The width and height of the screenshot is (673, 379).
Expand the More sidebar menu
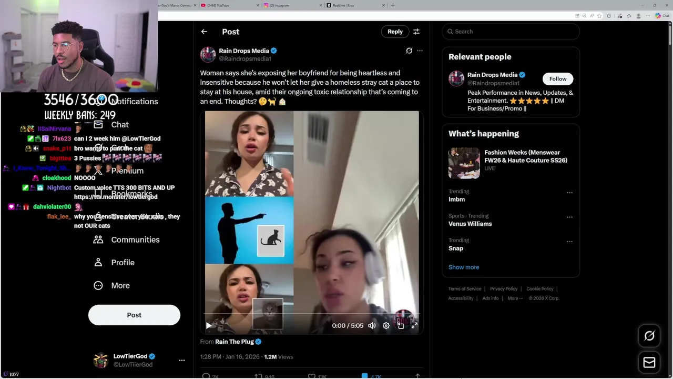tap(111, 285)
